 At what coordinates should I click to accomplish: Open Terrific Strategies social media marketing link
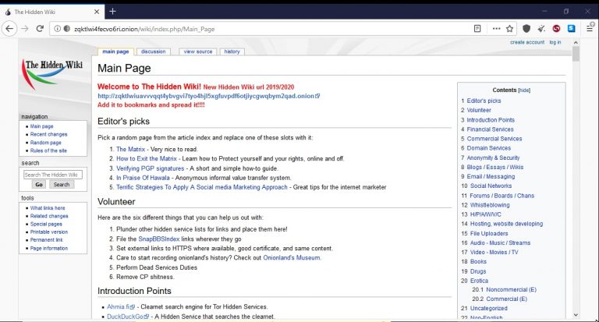point(202,187)
